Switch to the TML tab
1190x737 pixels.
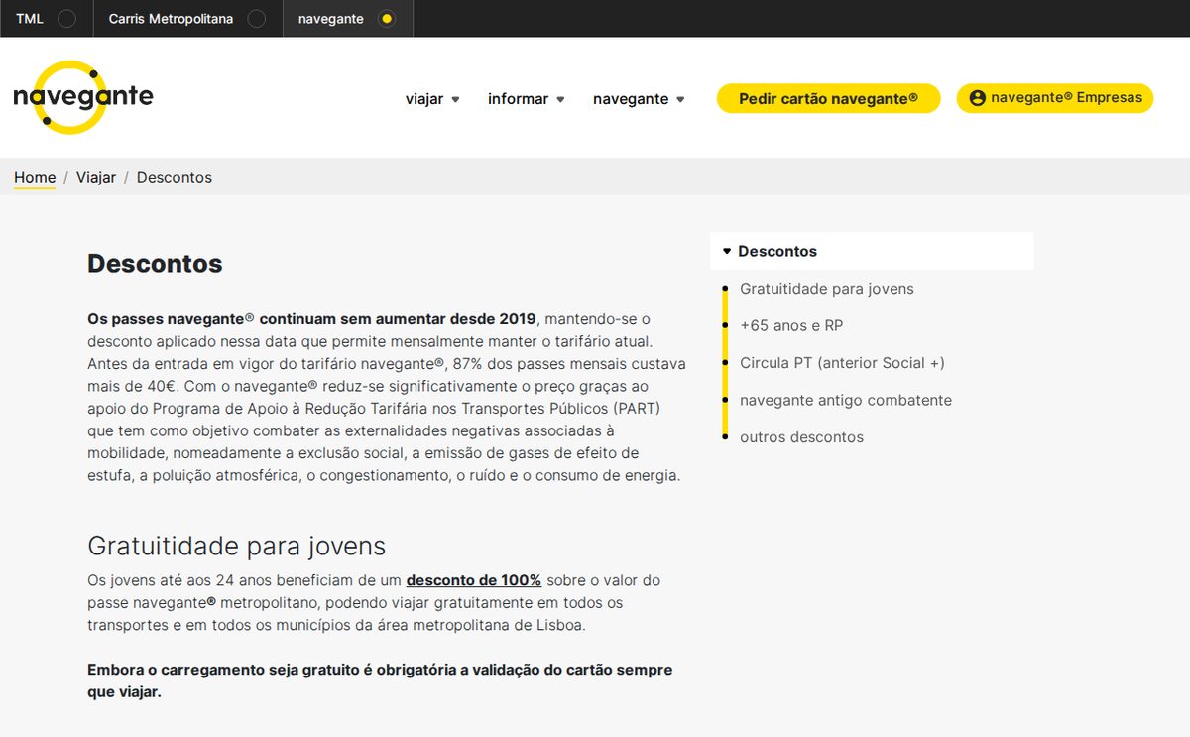[x=47, y=19]
